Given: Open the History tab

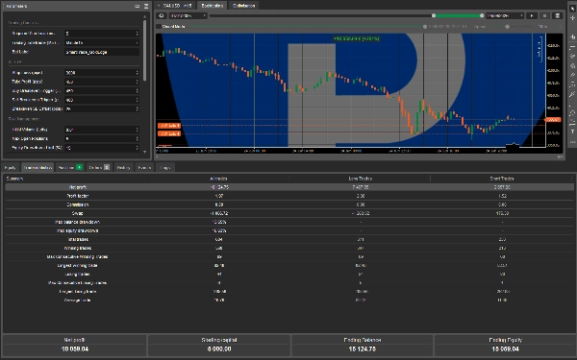Looking at the screenshot, I should (123, 167).
